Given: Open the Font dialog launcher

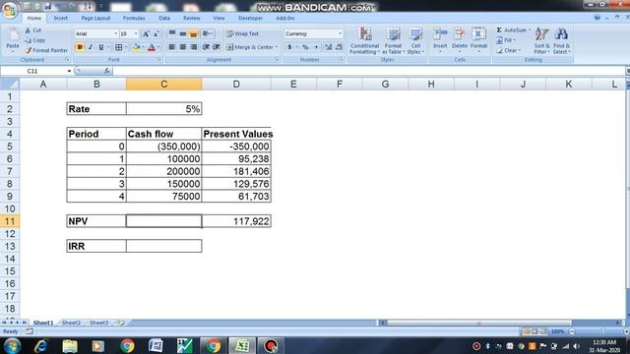Looking at the screenshot, I should point(159,60).
